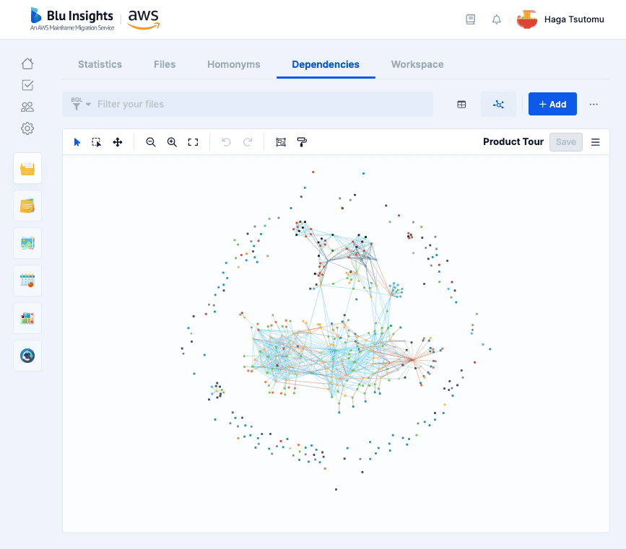Screen dimensions: 626x549
Task: Select the Dependencies tab
Action: coord(326,64)
